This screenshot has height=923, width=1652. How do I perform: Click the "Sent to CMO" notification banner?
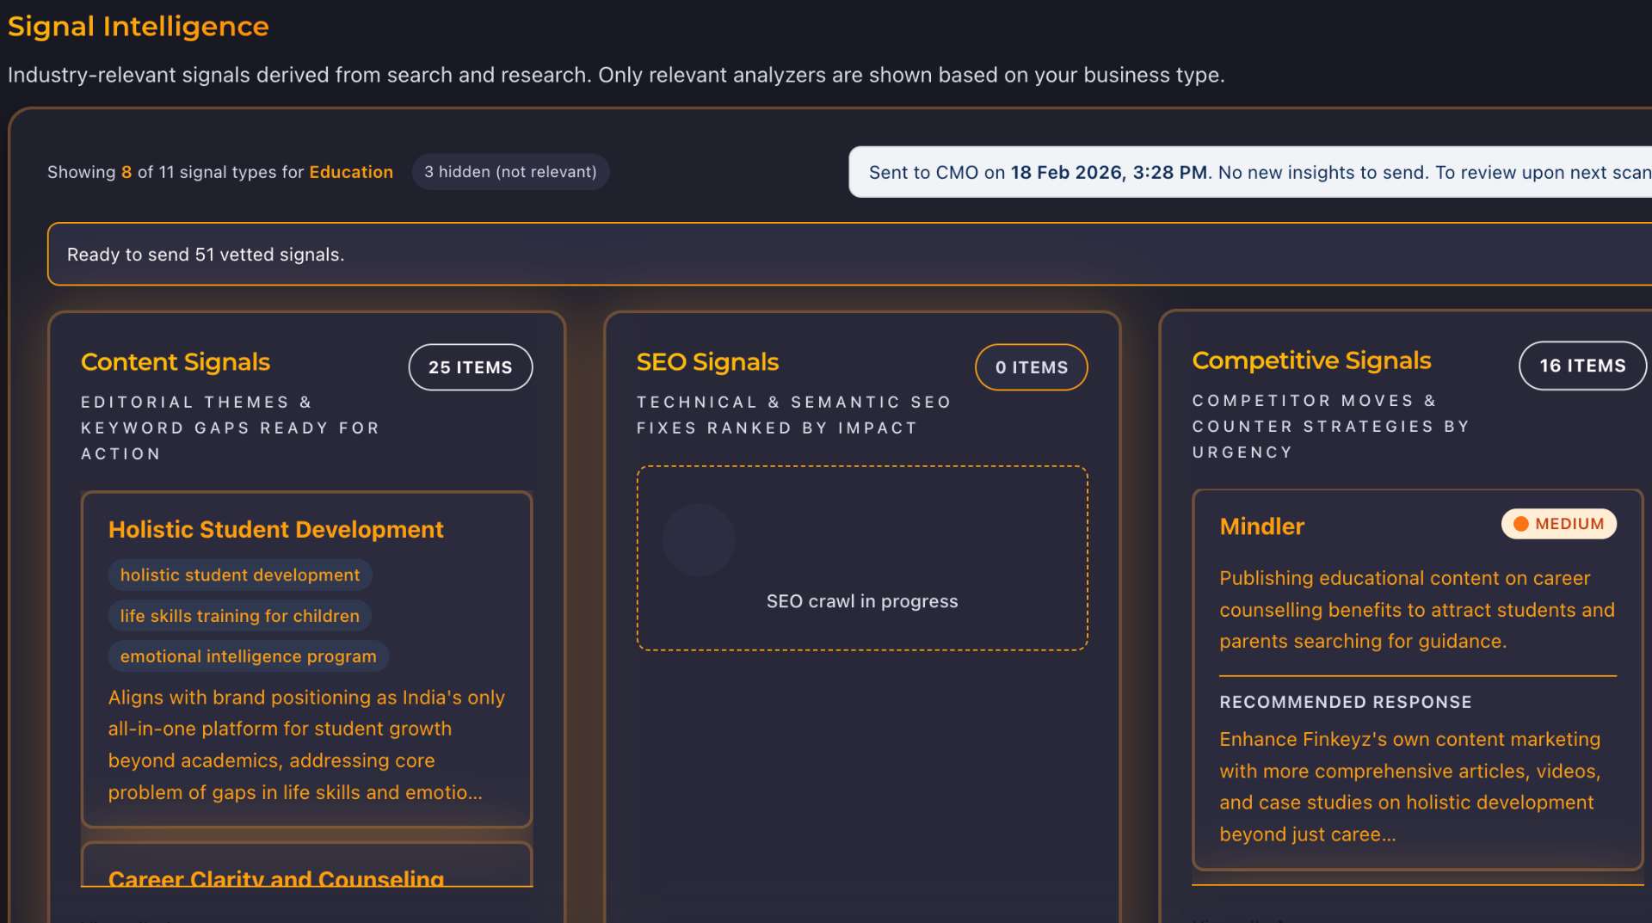tap(1248, 171)
